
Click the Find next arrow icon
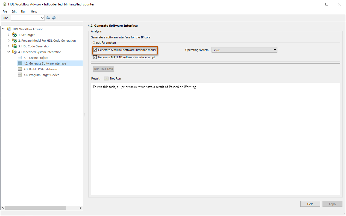click(x=54, y=18)
